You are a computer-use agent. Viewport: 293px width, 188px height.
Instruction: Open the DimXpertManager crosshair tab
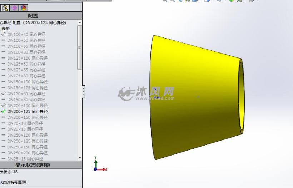pyautogui.click(x=14, y=8)
